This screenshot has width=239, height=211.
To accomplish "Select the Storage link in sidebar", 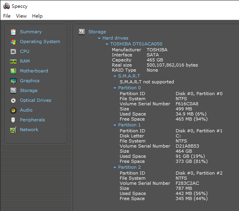I will click(29, 90).
